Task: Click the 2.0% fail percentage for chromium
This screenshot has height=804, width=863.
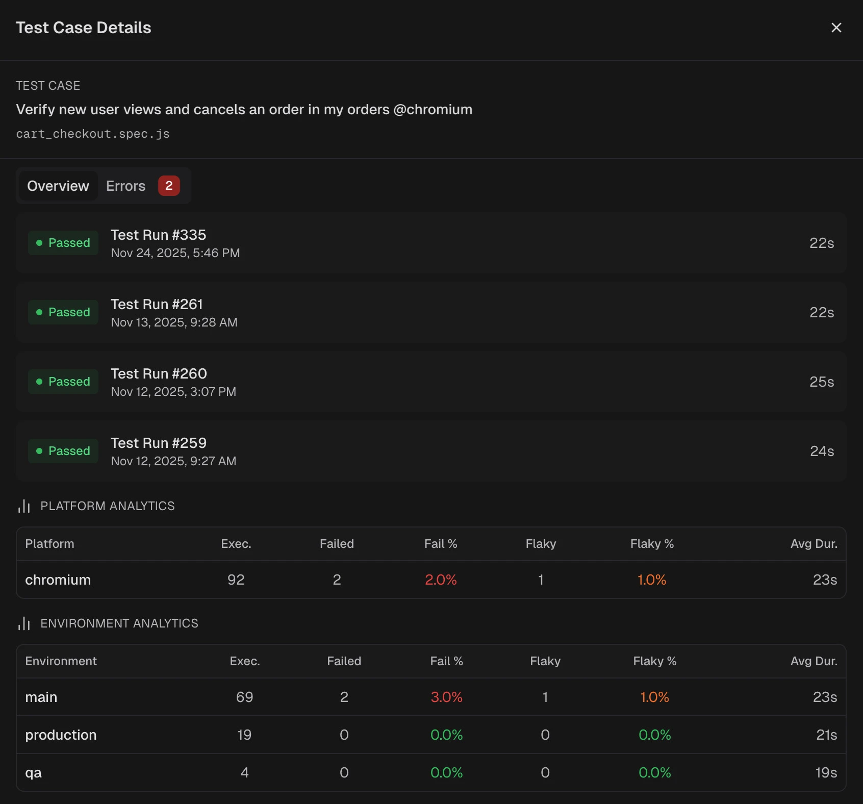Action: point(440,580)
